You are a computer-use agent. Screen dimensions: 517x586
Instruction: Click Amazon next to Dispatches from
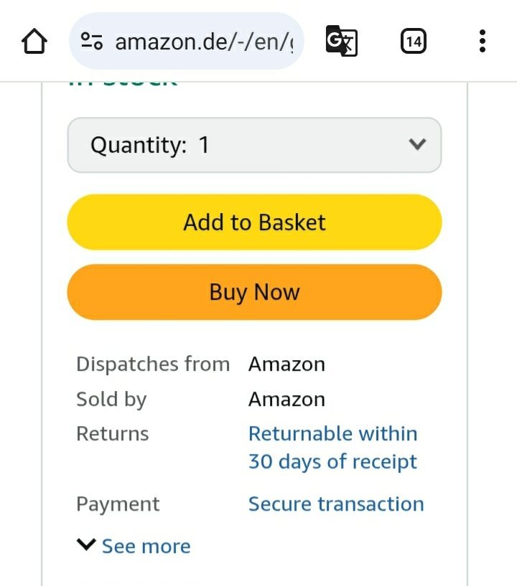coord(287,364)
